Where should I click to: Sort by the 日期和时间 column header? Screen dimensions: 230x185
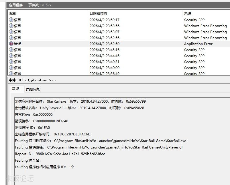(98, 13)
